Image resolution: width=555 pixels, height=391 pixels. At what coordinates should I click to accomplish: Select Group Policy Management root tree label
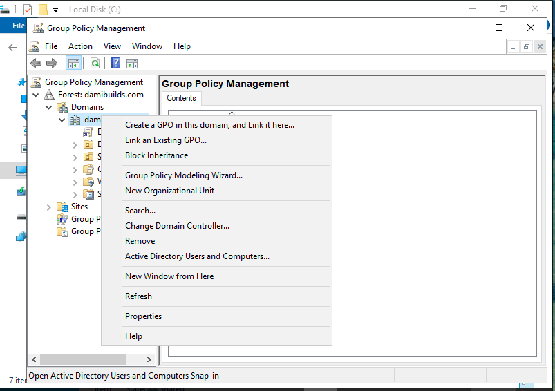[x=94, y=82]
